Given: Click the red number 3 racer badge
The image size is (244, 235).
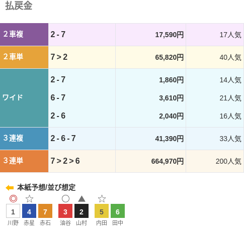Looking at the screenshot, I should click(x=65, y=211).
